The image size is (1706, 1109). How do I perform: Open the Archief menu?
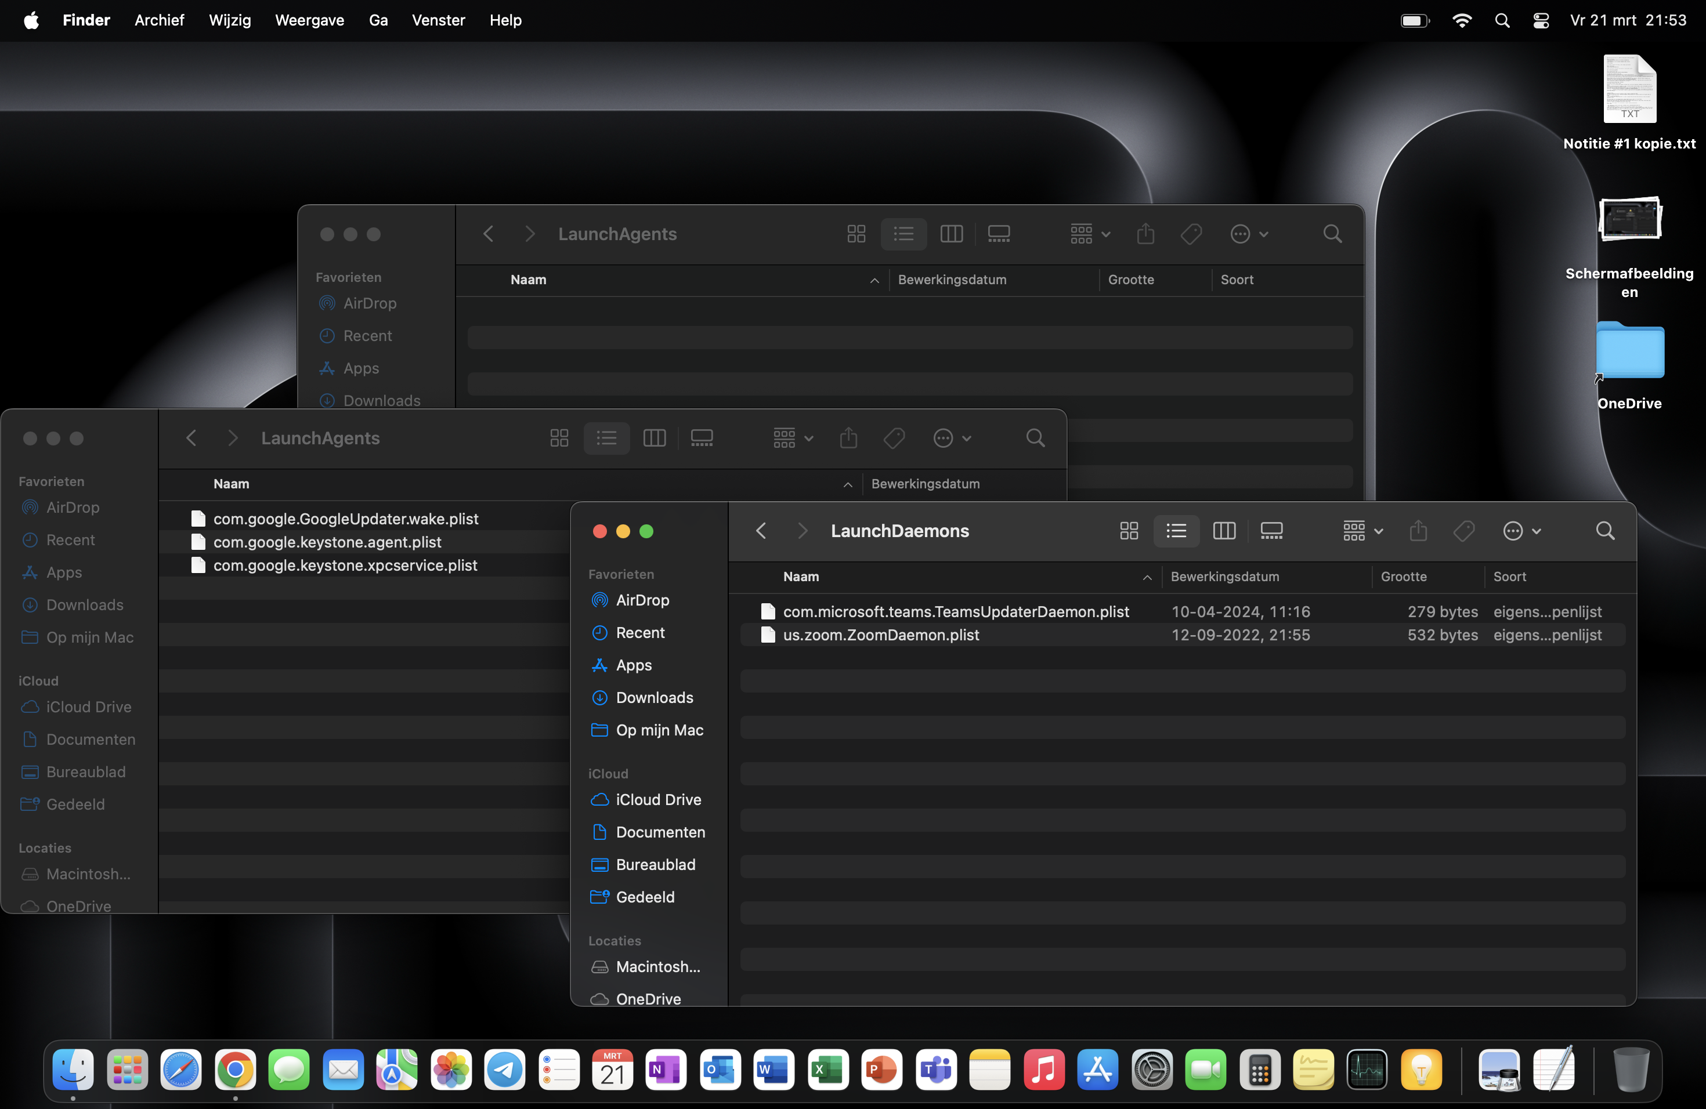158,20
